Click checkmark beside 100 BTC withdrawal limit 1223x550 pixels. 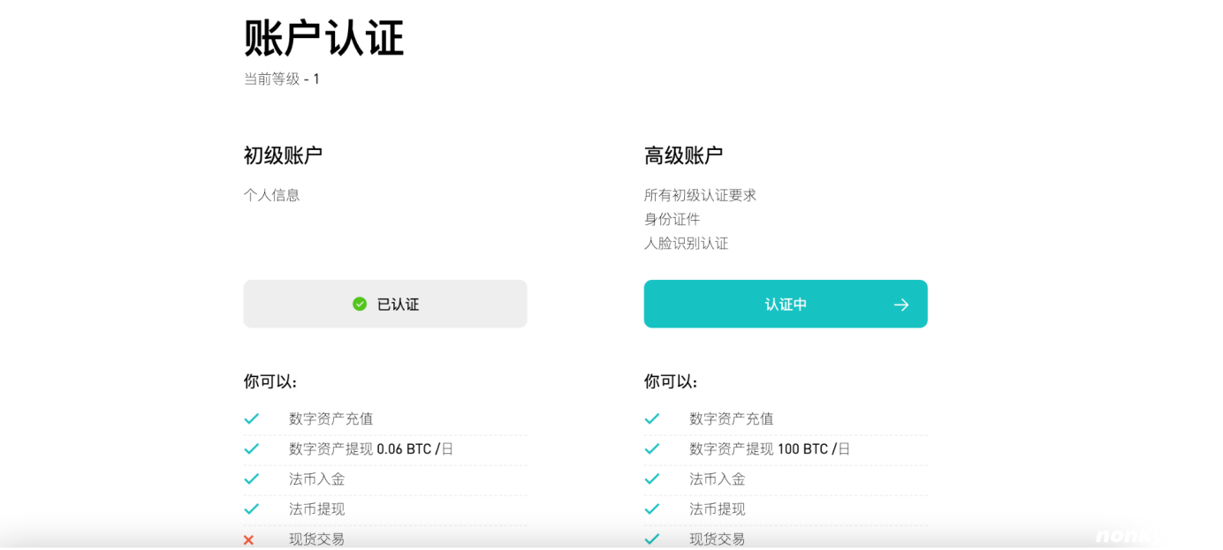652,448
